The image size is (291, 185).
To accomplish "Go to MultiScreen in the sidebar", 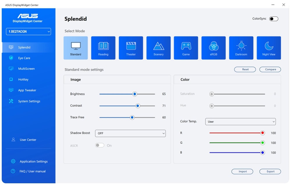I will (x=26, y=69).
